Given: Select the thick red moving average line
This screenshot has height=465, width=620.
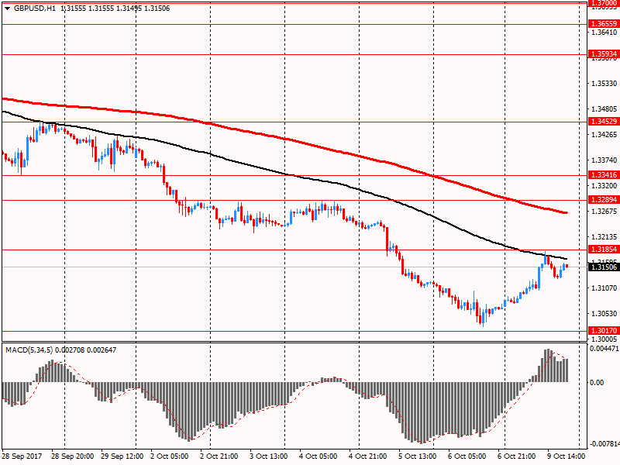Looking at the screenshot, I should (x=284, y=139).
